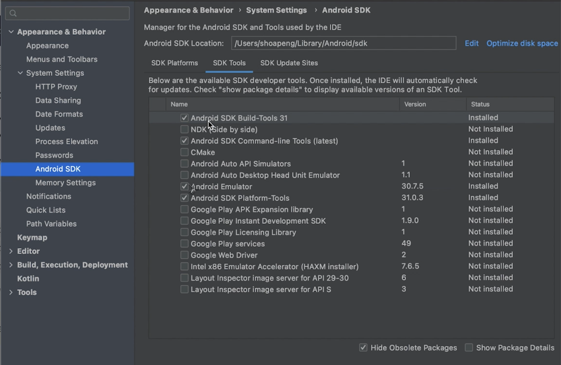561x365 pixels.
Task: Toggle Android SDK Command-line Tools checkbox
Action: [x=184, y=141]
